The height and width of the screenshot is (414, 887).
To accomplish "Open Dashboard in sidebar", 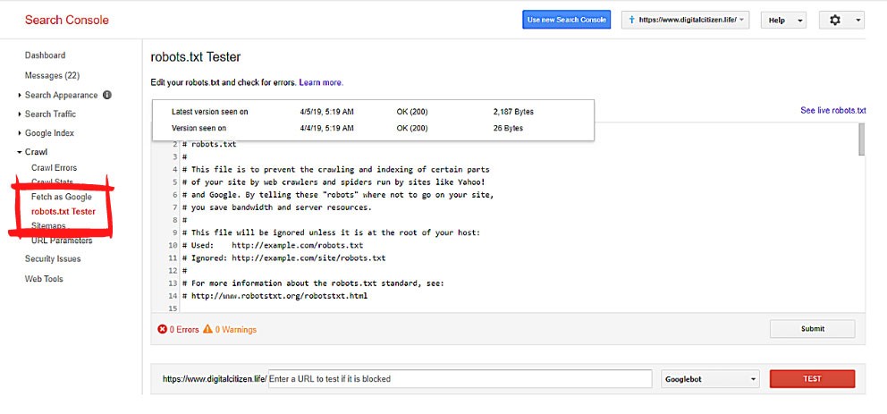I will pyautogui.click(x=46, y=55).
